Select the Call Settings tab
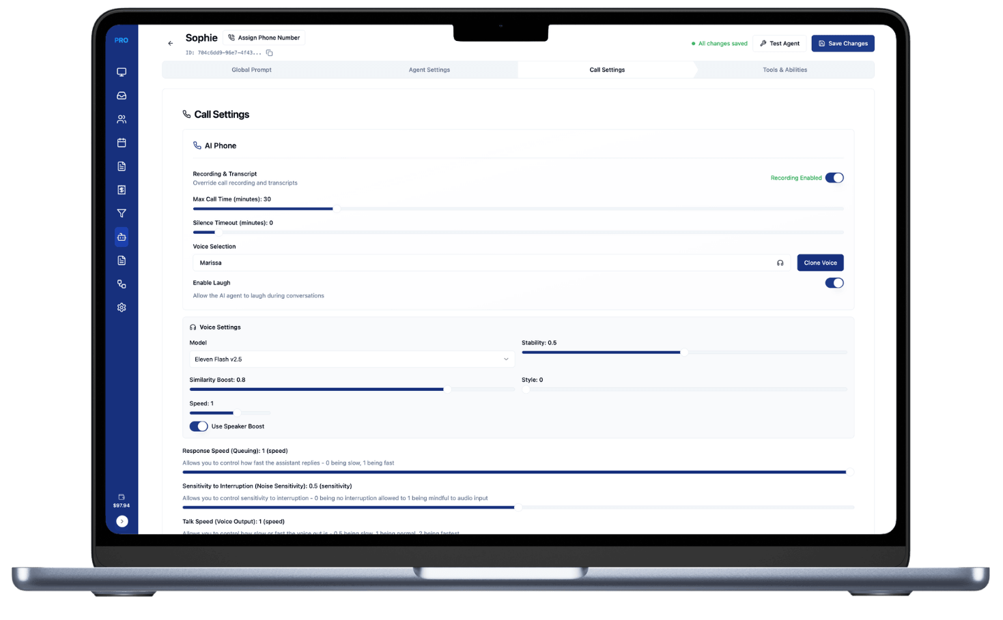The width and height of the screenshot is (1003, 620). tap(607, 70)
